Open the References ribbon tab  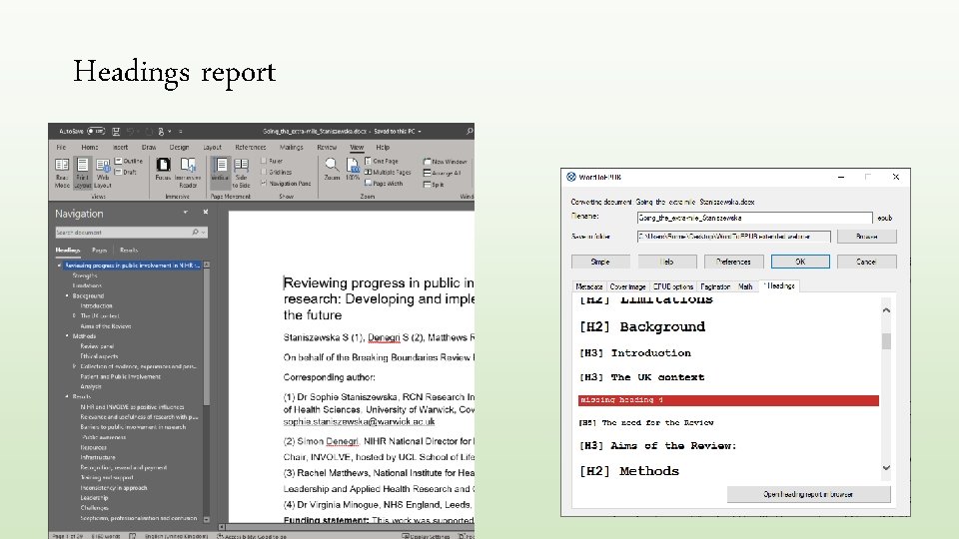[250, 148]
